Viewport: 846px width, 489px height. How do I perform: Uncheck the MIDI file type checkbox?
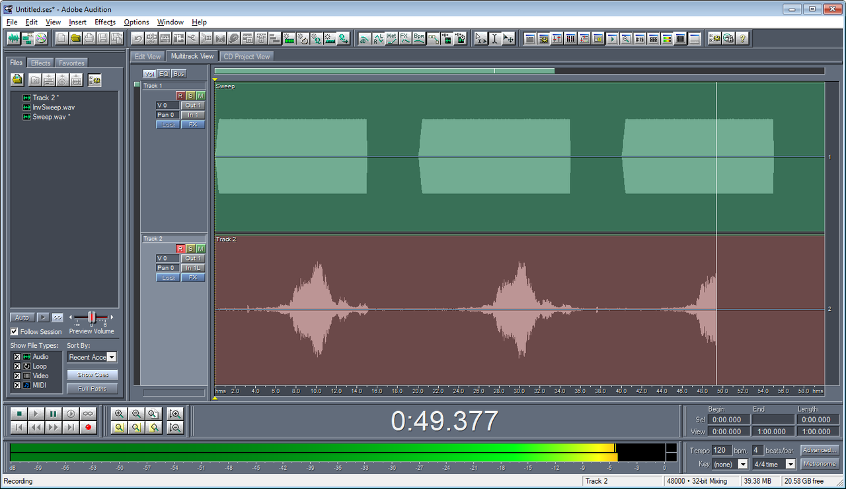point(17,385)
